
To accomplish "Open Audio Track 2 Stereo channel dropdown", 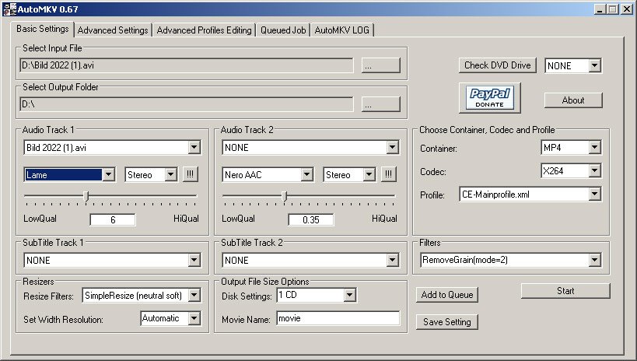I will point(369,175).
